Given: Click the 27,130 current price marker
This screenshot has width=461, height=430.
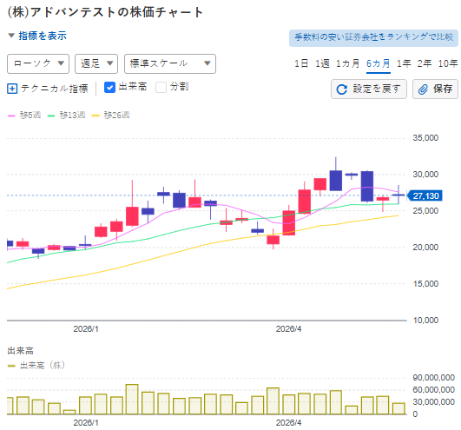Looking at the screenshot, I should tap(425, 195).
